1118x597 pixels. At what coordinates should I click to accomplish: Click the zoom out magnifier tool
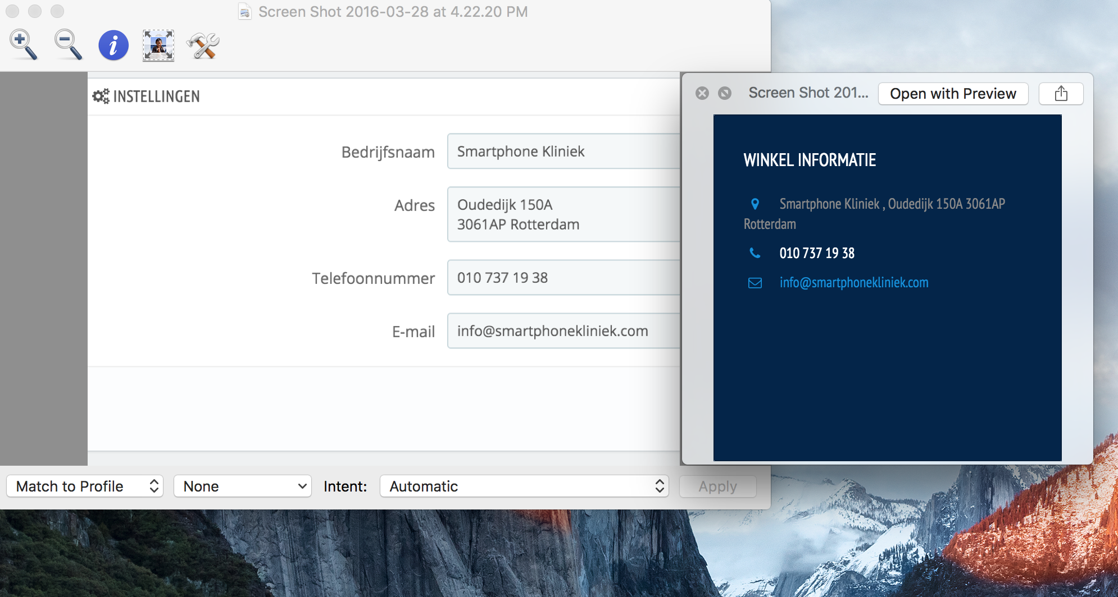point(68,45)
